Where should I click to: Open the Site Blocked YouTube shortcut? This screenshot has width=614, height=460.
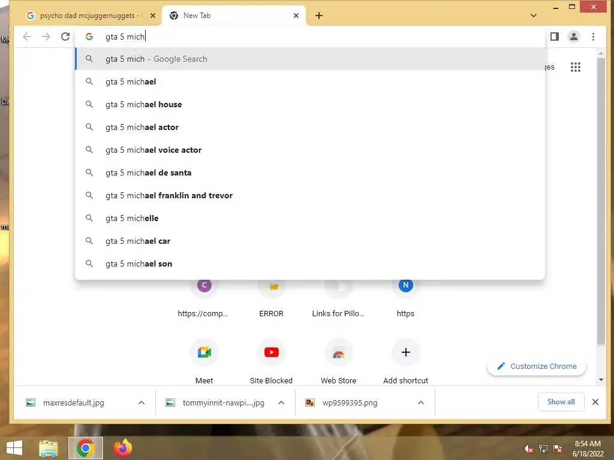click(x=272, y=360)
